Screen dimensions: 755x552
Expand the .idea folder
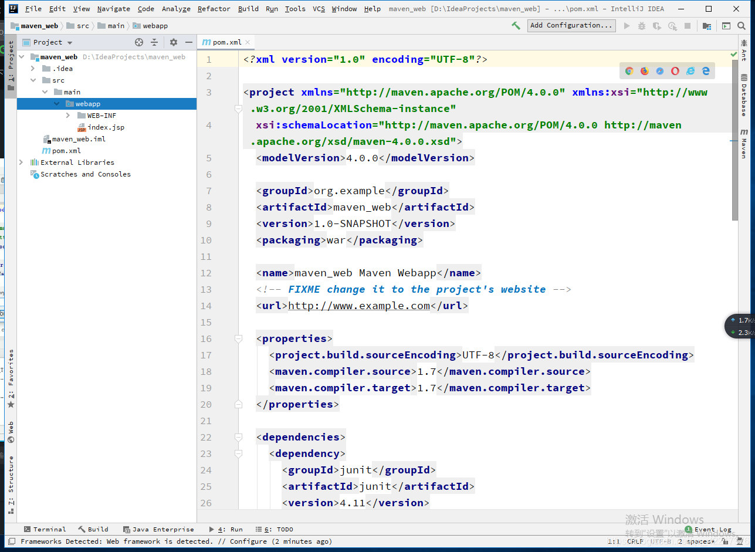tap(33, 69)
